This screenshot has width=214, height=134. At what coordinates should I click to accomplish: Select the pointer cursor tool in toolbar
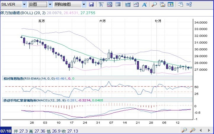point(101,4)
